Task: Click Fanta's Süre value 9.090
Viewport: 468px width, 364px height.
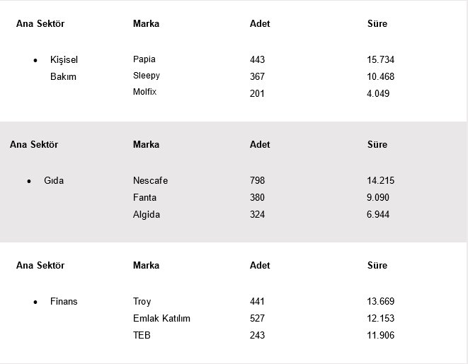Action: click(x=378, y=198)
